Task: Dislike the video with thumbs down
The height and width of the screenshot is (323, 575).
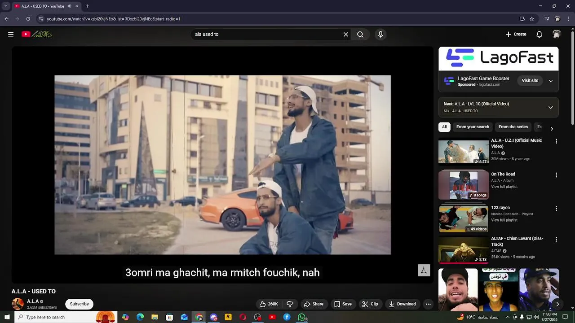Action: [290, 304]
